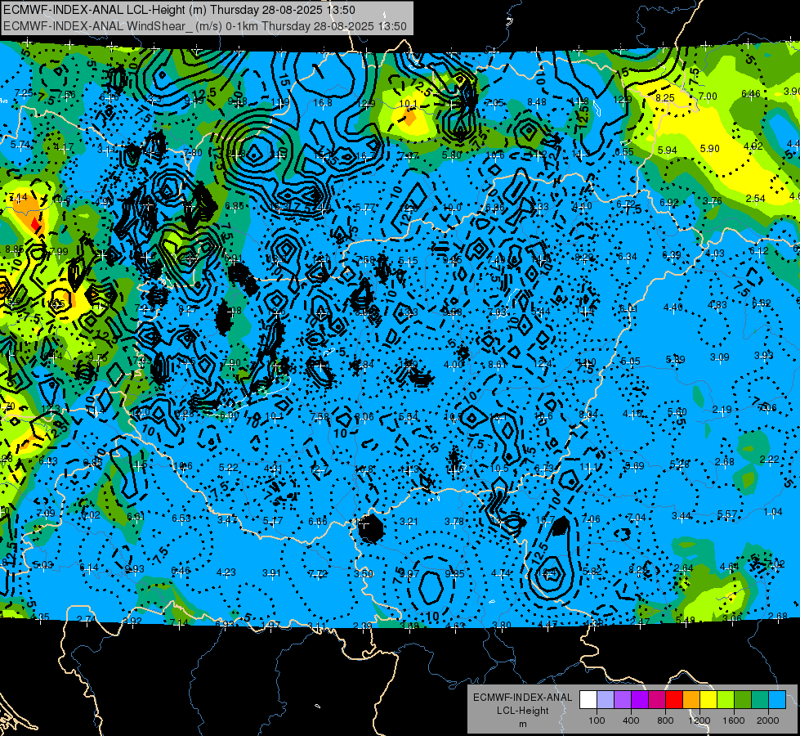800x736 pixels.
Task: Click the wind shear value 5.94
Action: (668, 150)
